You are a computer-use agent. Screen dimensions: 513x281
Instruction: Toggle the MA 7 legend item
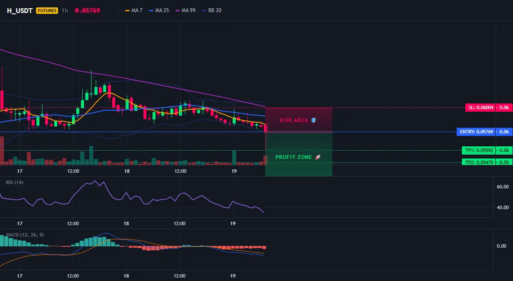tap(134, 10)
